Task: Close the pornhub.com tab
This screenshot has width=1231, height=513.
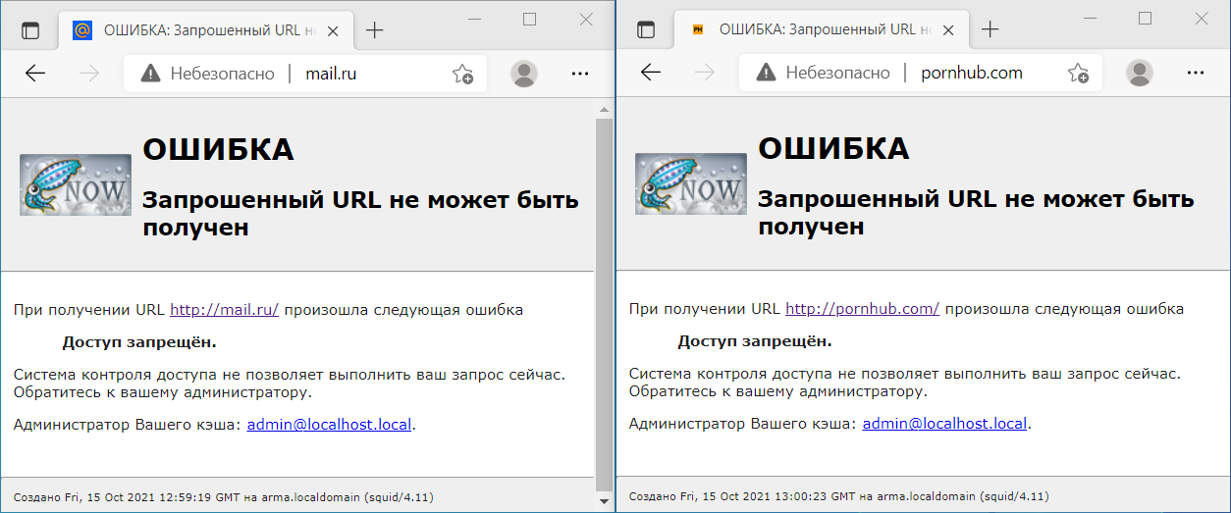Action: 948,30
